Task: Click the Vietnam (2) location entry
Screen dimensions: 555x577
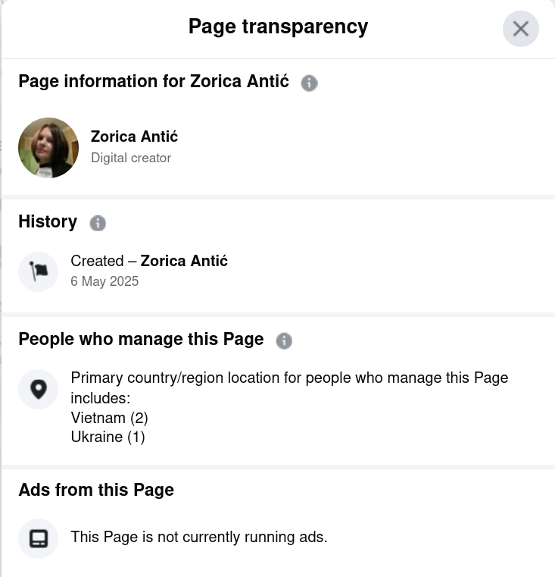Action: (109, 418)
